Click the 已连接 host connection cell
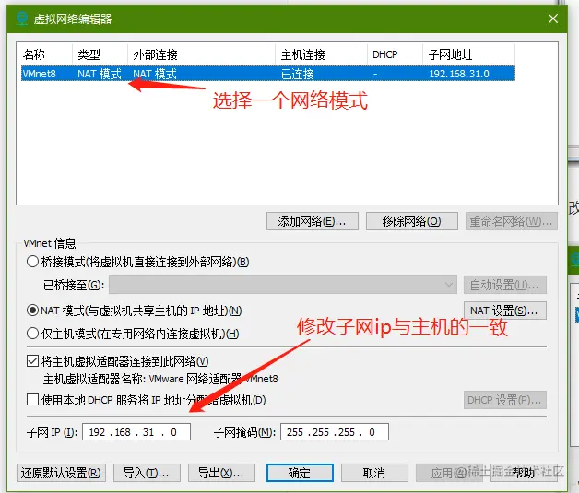Viewport: 579px width, 493px height. (297, 74)
